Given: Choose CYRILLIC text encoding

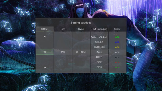Looking at the screenshot, I should click(x=99, y=47).
